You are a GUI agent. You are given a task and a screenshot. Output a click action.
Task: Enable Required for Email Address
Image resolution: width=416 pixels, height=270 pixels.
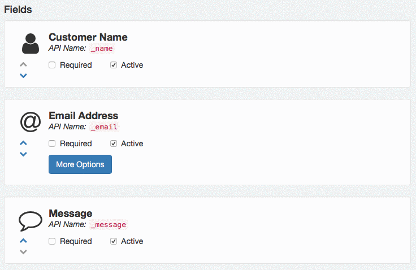pyautogui.click(x=52, y=143)
